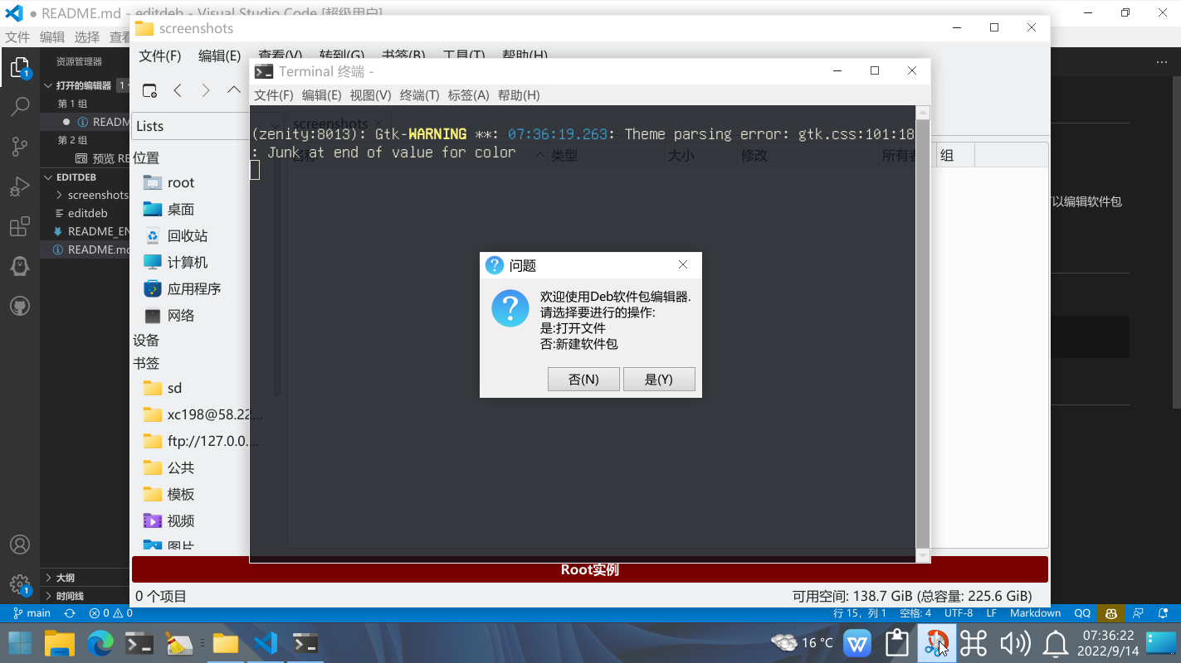Click the QQ penguin icon in activity bar
The image size is (1181, 663).
pyautogui.click(x=20, y=266)
